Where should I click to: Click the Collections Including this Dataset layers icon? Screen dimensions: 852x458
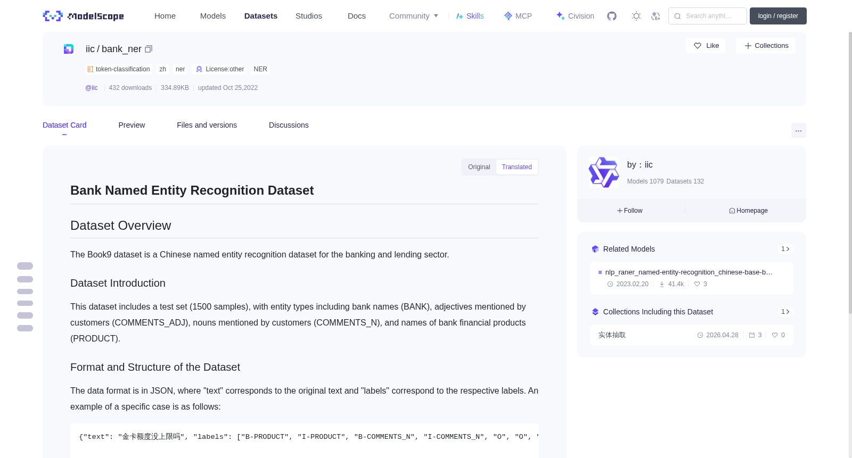pyautogui.click(x=595, y=312)
